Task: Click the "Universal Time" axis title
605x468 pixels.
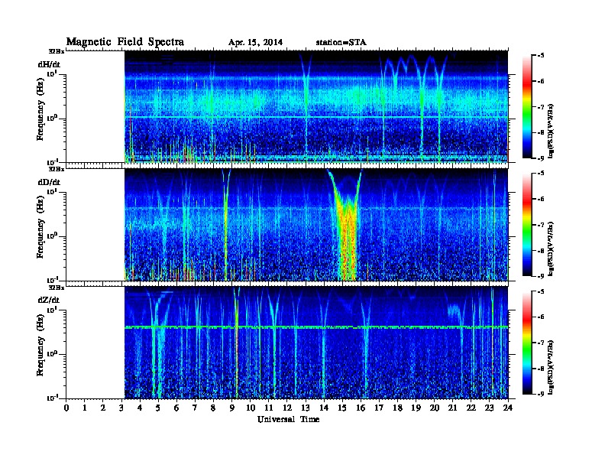Action: tap(288, 419)
